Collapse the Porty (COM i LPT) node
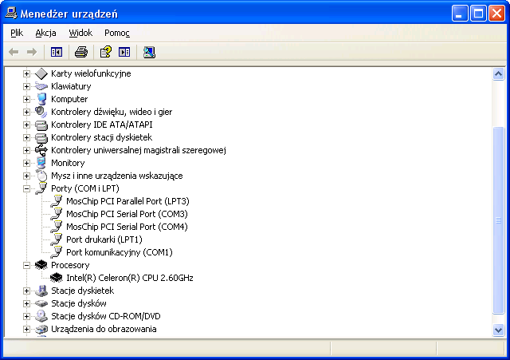510x360 pixels. [26, 188]
